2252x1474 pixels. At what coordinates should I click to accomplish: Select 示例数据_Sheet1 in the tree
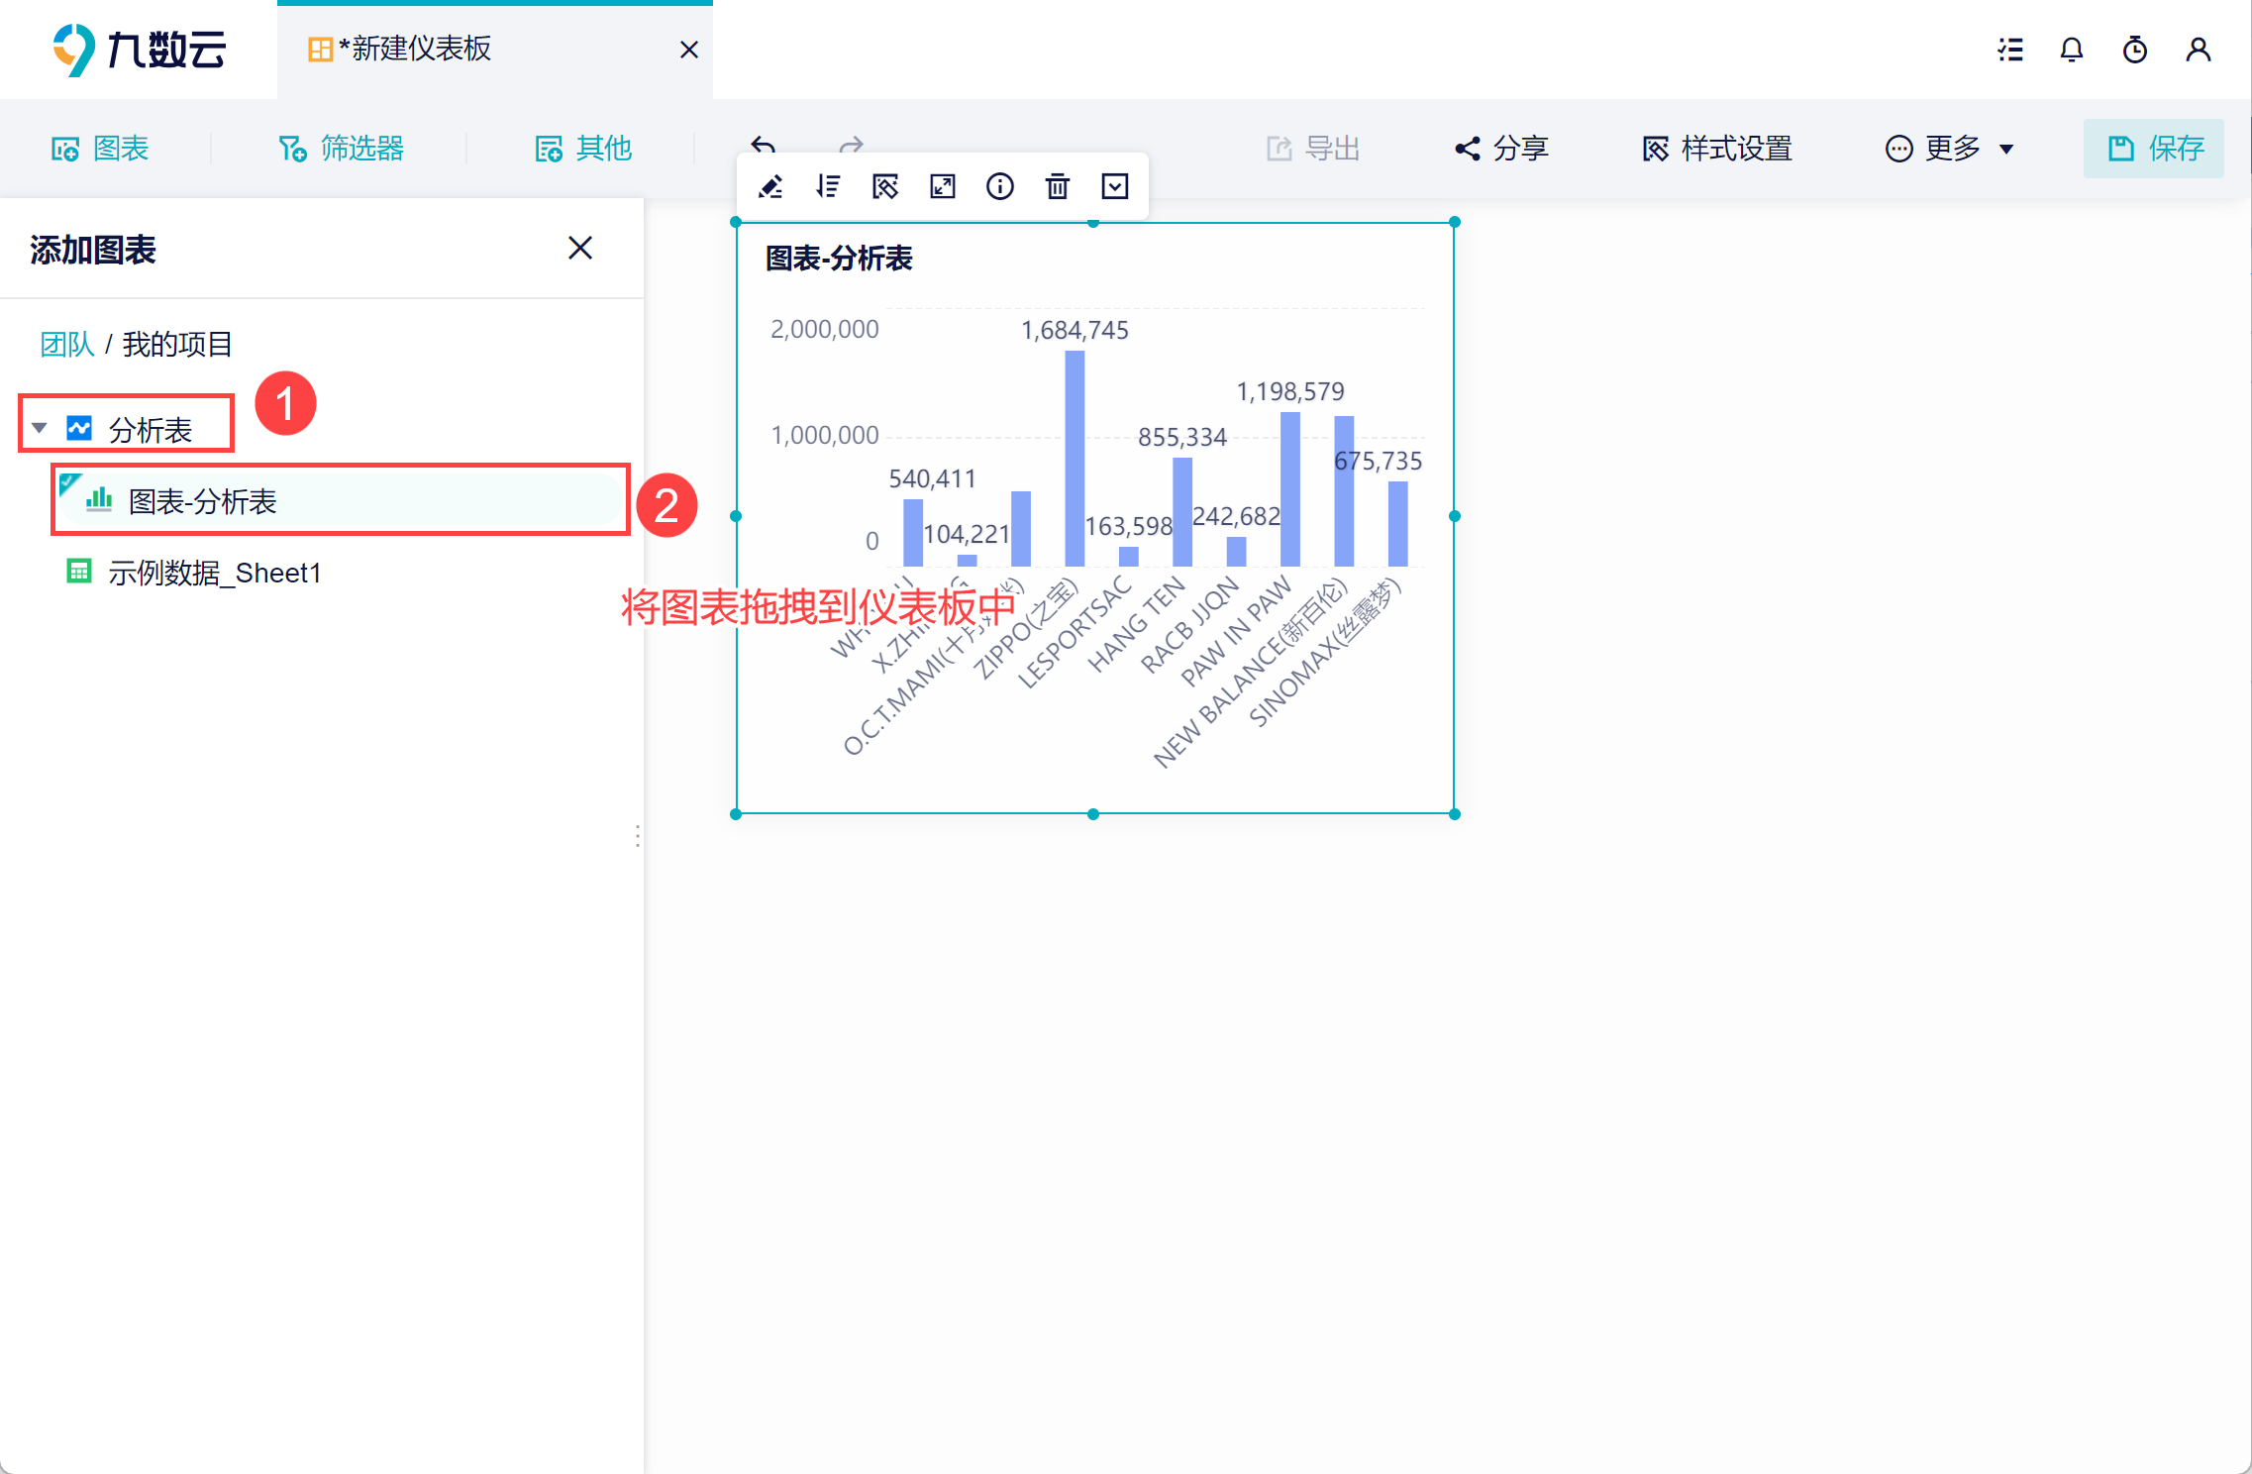pyautogui.click(x=214, y=573)
